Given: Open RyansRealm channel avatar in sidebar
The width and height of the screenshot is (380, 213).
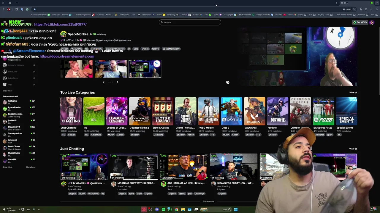Looking at the screenshot, I should pyautogui.click(x=4, y=109).
